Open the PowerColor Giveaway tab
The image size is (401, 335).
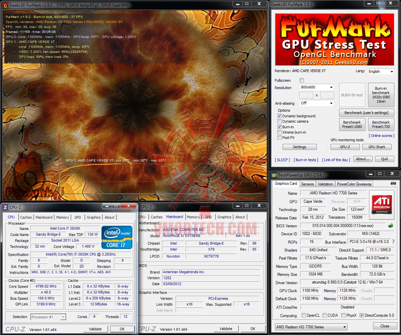pyautogui.click(x=354, y=184)
